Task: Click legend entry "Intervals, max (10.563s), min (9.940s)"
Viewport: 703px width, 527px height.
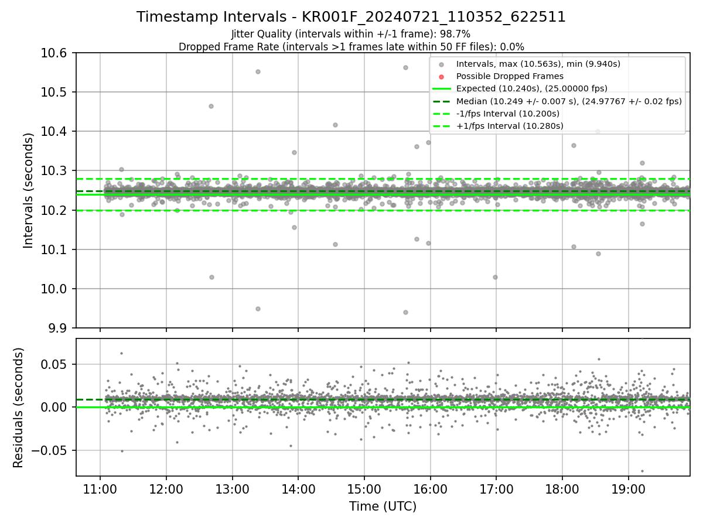Action: pos(538,64)
